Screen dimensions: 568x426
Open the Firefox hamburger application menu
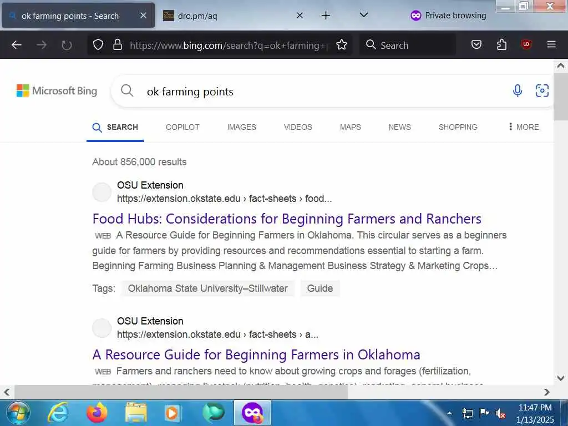point(551,44)
